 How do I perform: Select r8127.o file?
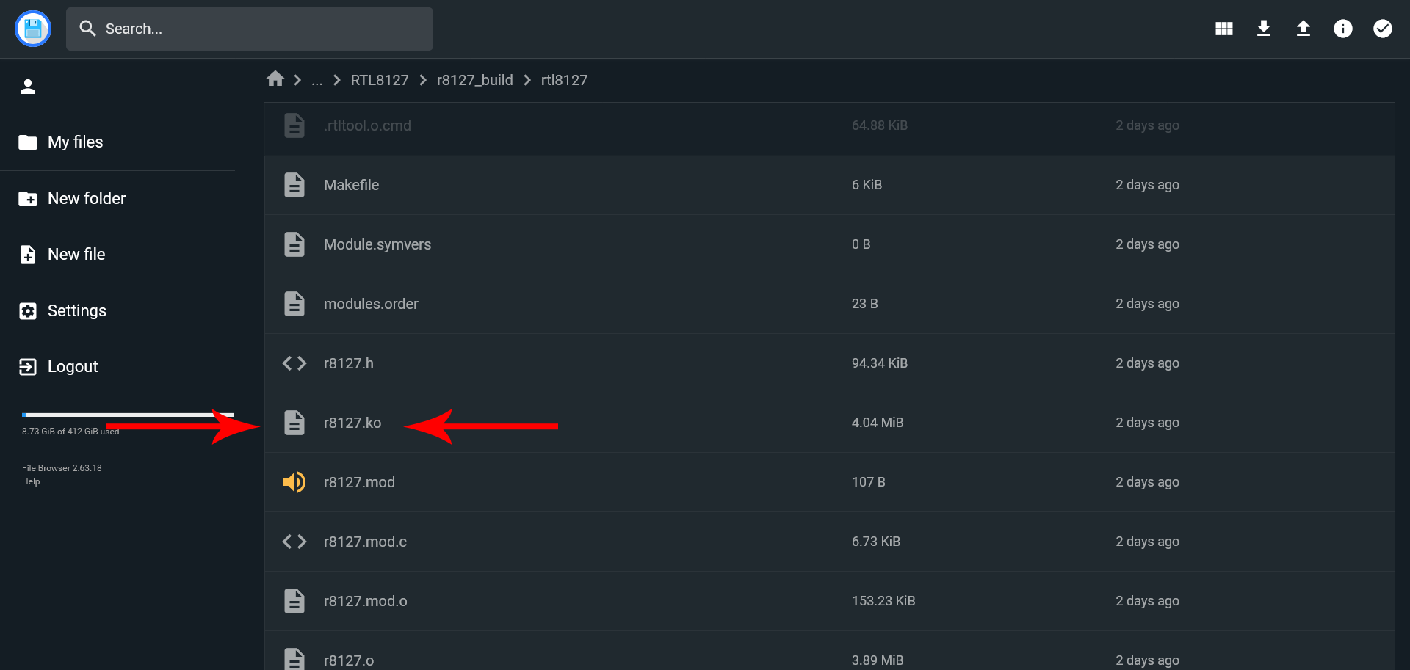click(830, 651)
